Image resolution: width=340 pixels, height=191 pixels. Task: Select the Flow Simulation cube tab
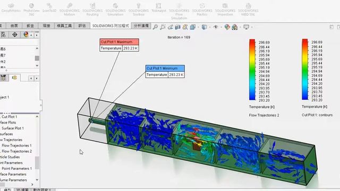[14, 77]
